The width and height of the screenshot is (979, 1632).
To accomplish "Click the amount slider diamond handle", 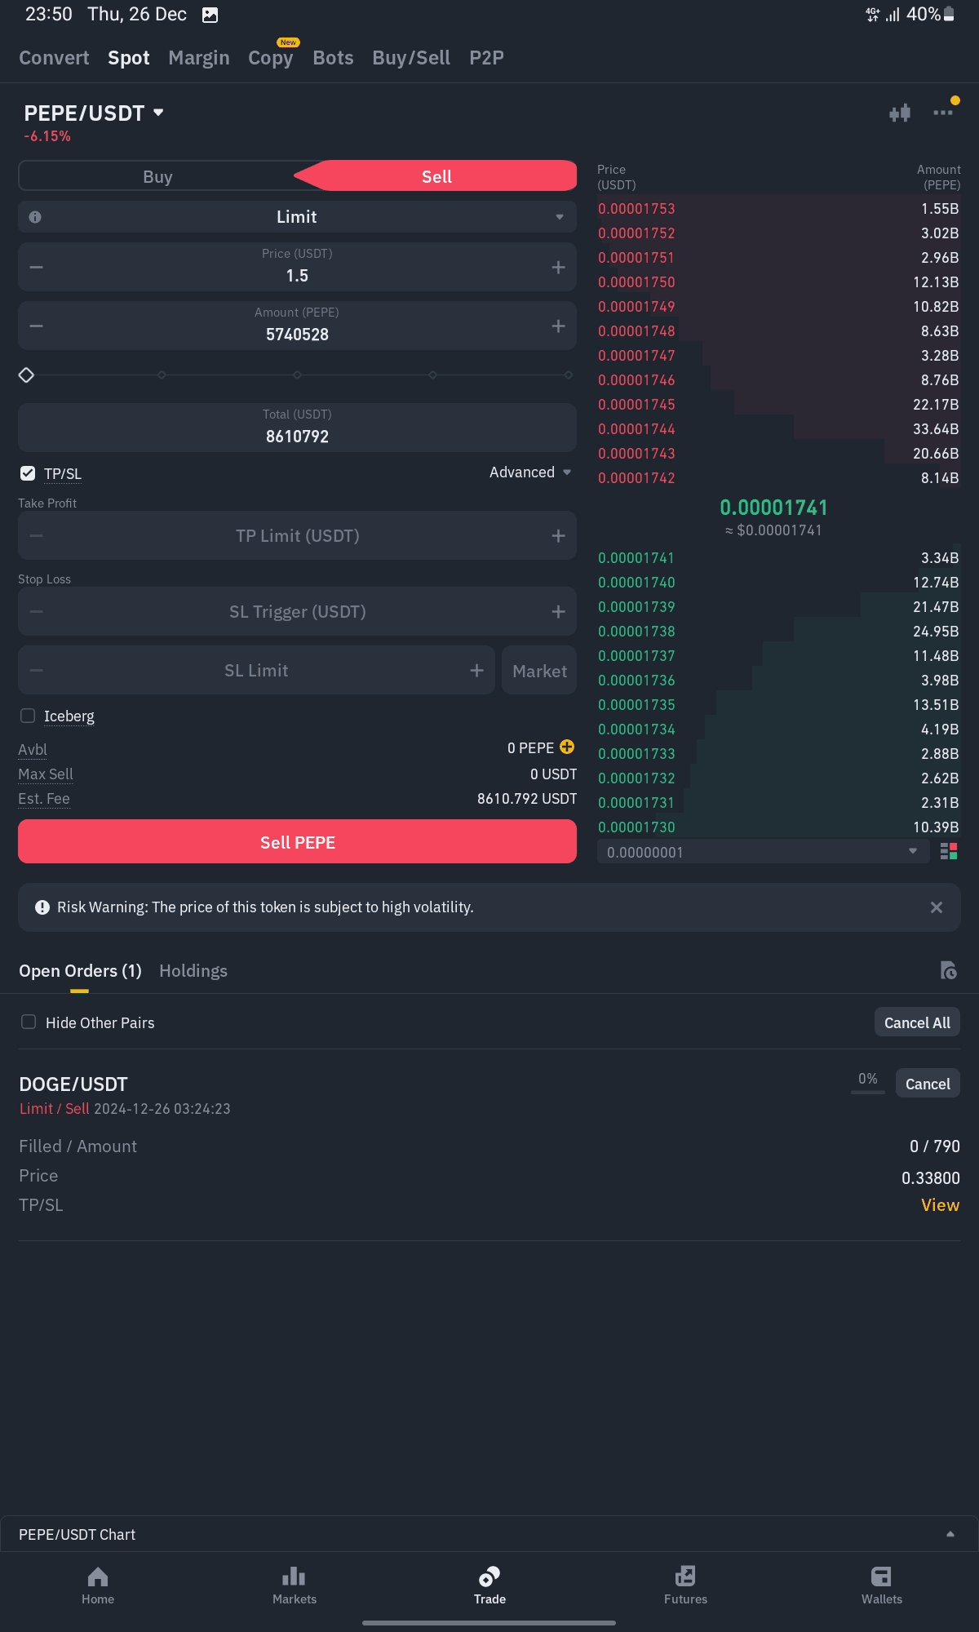I will pyautogui.click(x=26, y=375).
